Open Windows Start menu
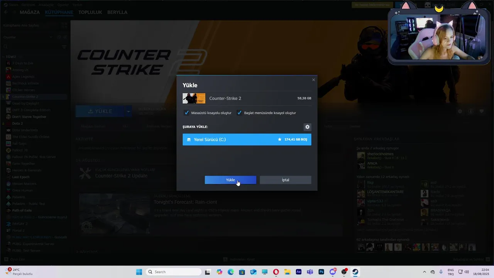The width and height of the screenshot is (494, 278). point(139,272)
